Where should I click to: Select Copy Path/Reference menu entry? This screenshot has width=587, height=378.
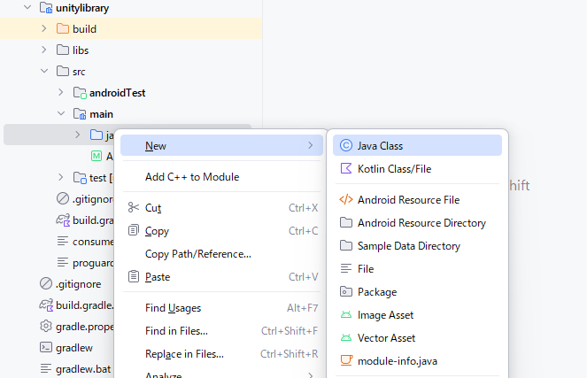click(x=197, y=254)
